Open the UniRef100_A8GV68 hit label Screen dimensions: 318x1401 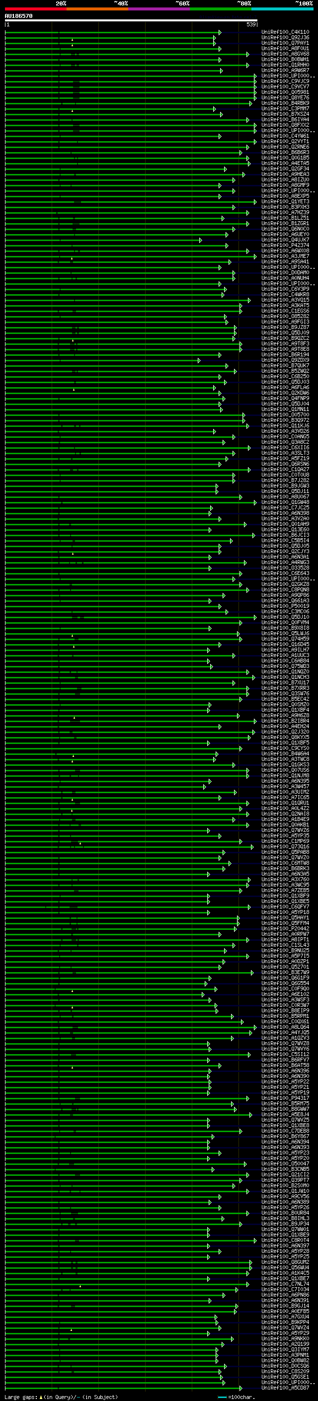point(285,54)
